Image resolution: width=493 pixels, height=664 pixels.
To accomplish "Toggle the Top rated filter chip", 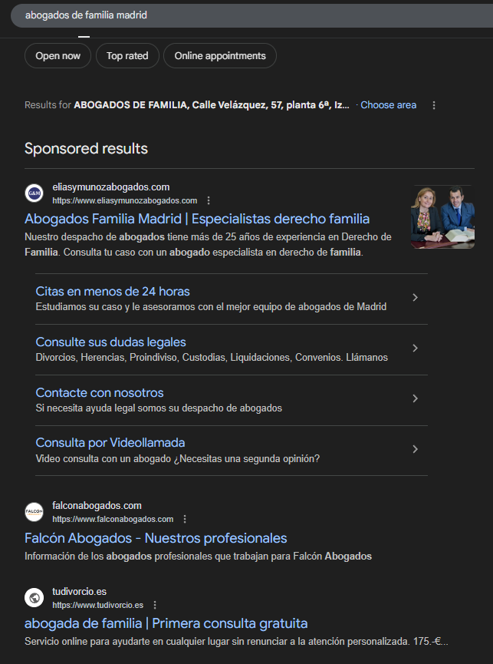I will click(127, 56).
